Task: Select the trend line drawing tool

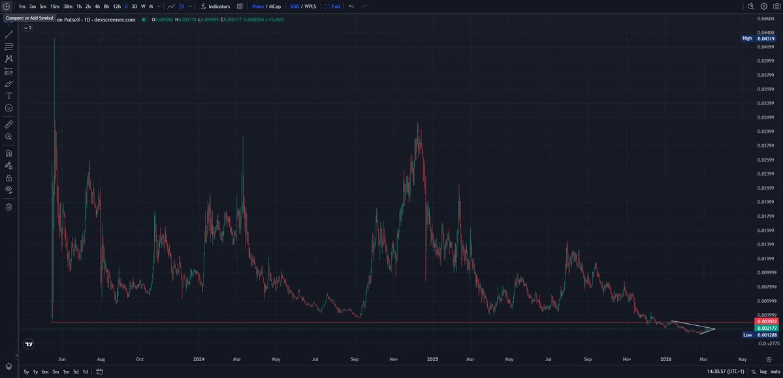Action: click(x=8, y=35)
